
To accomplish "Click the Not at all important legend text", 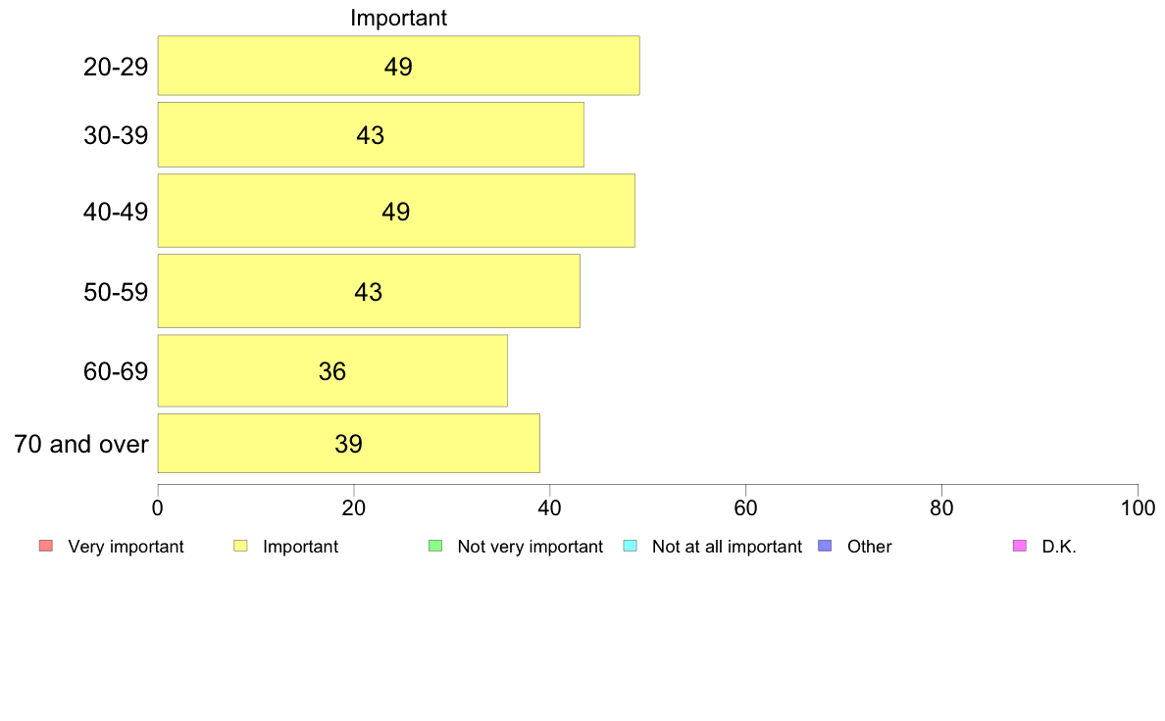I will click(727, 547).
